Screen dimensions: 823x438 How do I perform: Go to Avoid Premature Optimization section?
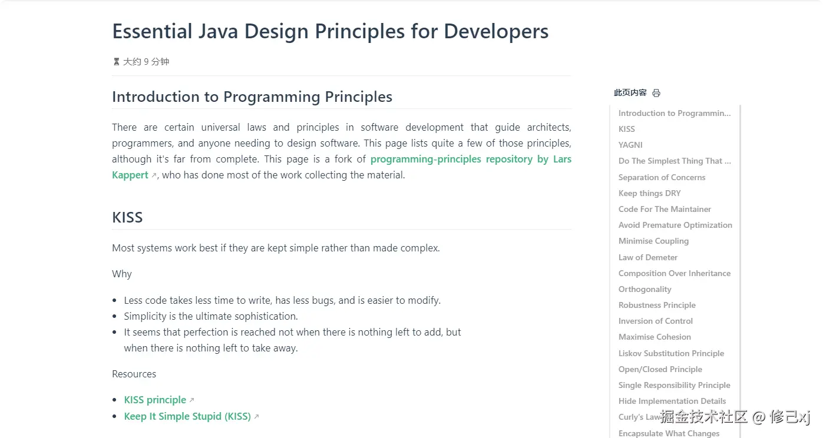point(675,225)
